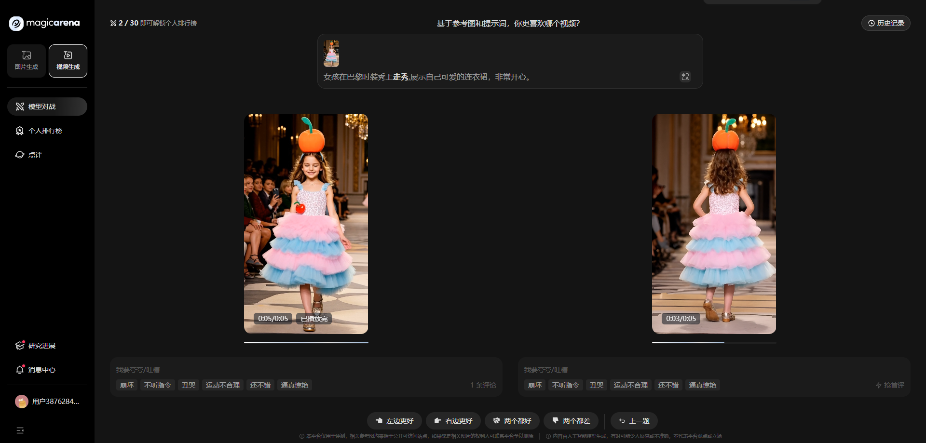This screenshot has width=926, height=443.
Task: Go back with 上一题 button
Action: pos(634,421)
